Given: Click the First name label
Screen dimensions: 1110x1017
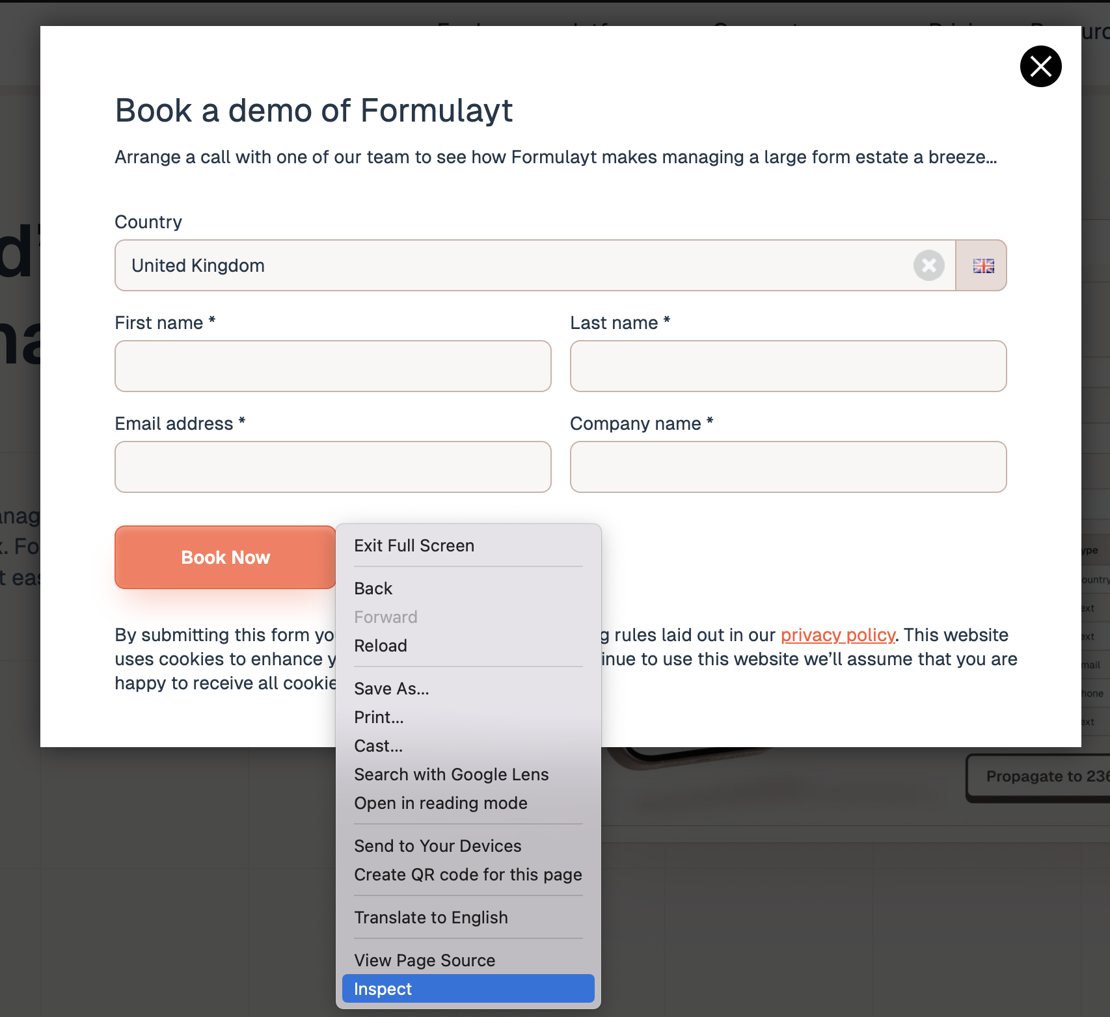Looking at the screenshot, I should (x=165, y=323).
